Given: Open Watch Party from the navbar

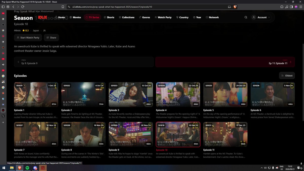Looking at the screenshot, I should (163, 17).
